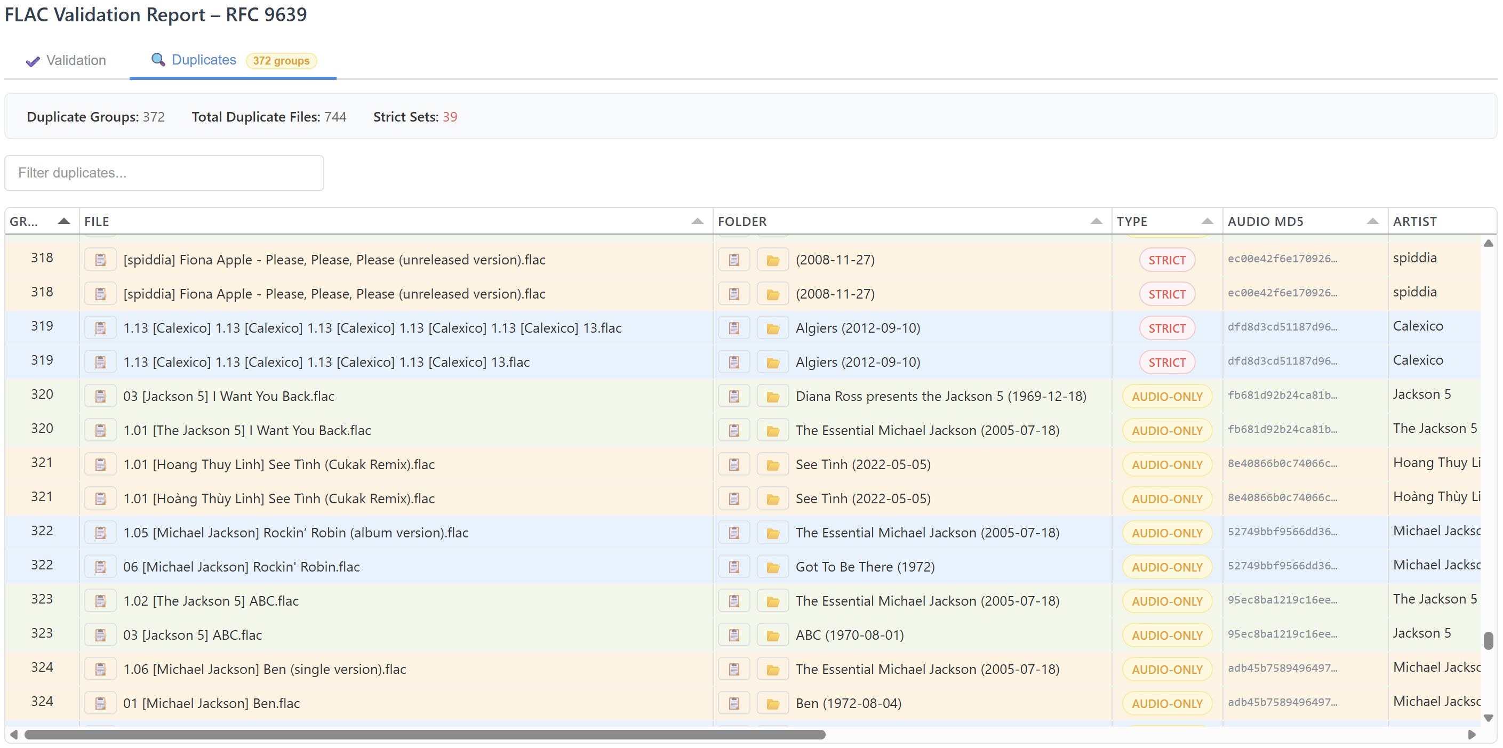Copy file icon for Rockin' Robin (album version)
The height and width of the screenshot is (748, 1503).
100,532
